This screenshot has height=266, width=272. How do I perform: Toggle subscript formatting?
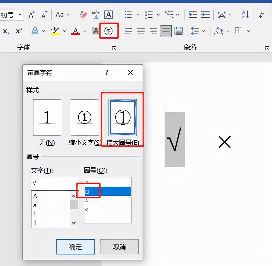(6, 31)
